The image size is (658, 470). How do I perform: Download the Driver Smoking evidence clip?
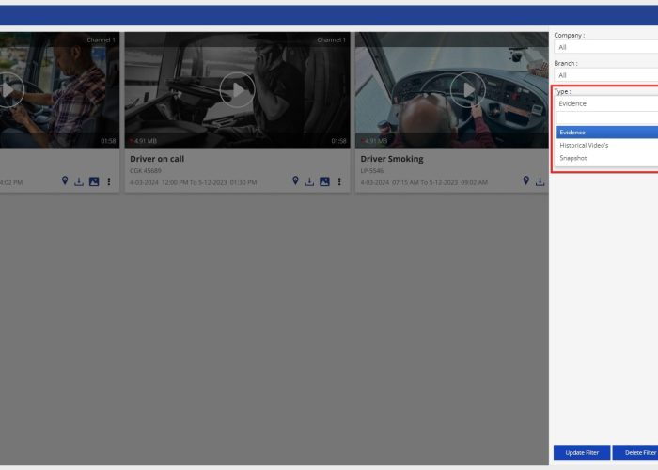[x=540, y=181]
